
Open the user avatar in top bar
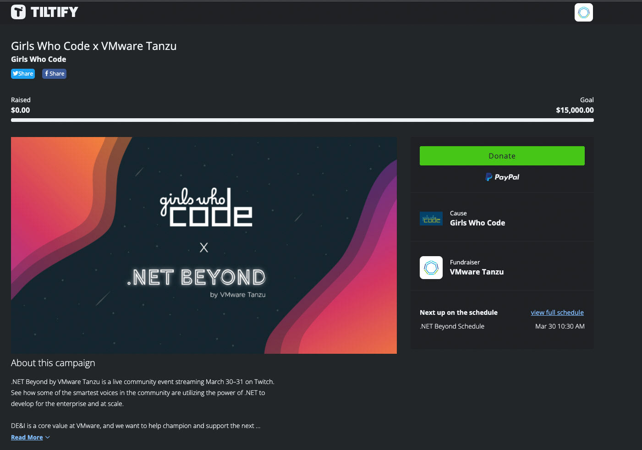pyautogui.click(x=584, y=12)
